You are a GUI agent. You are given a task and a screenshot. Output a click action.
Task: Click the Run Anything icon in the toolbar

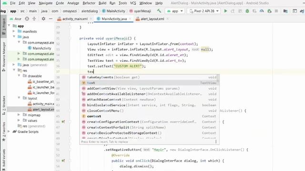click(x=295, y=11)
